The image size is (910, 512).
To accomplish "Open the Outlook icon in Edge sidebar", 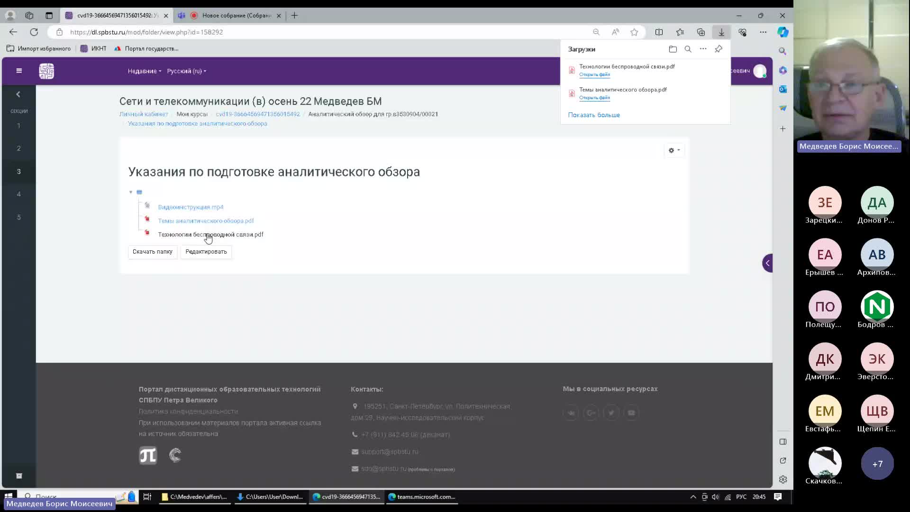I will [x=783, y=89].
